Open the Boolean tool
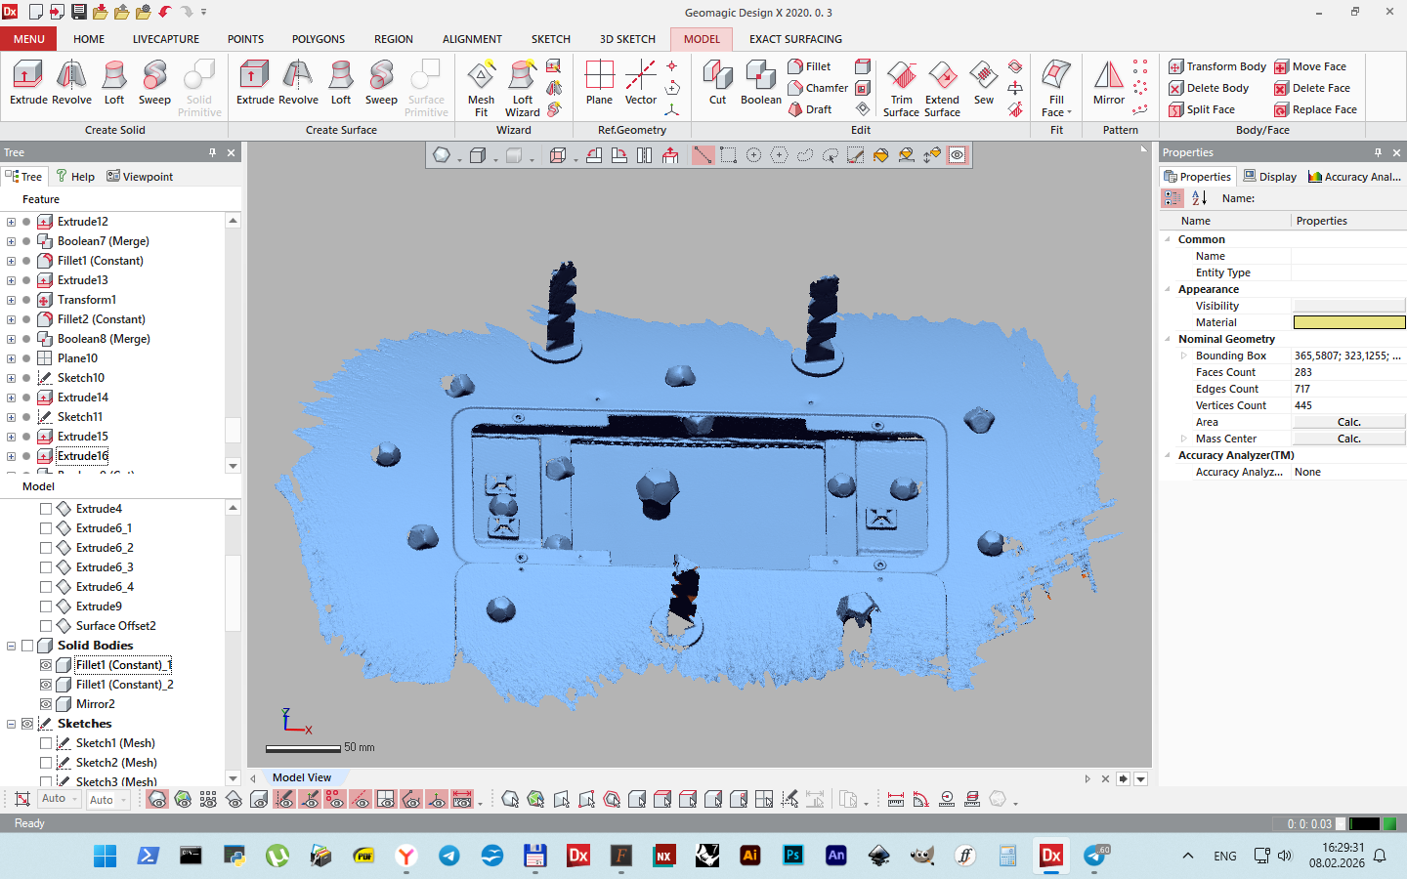This screenshot has width=1407, height=879. 760,82
